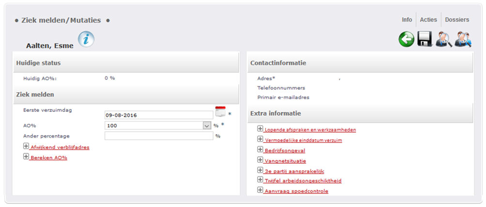Click the single person search icon
The height and width of the screenshot is (207, 486).
[443, 39]
